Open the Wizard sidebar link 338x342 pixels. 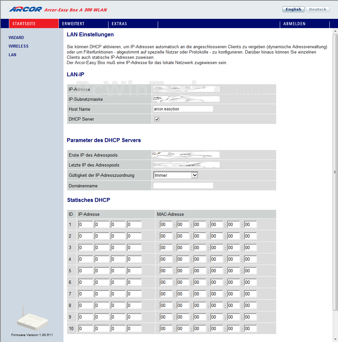click(16, 38)
